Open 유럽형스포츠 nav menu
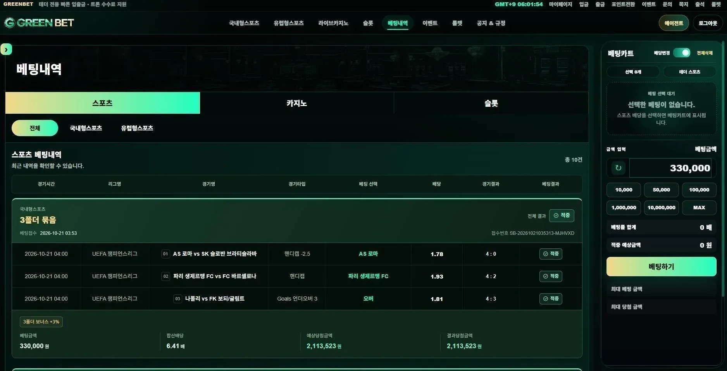727x371 pixels. pyautogui.click(x=289, y=23)
